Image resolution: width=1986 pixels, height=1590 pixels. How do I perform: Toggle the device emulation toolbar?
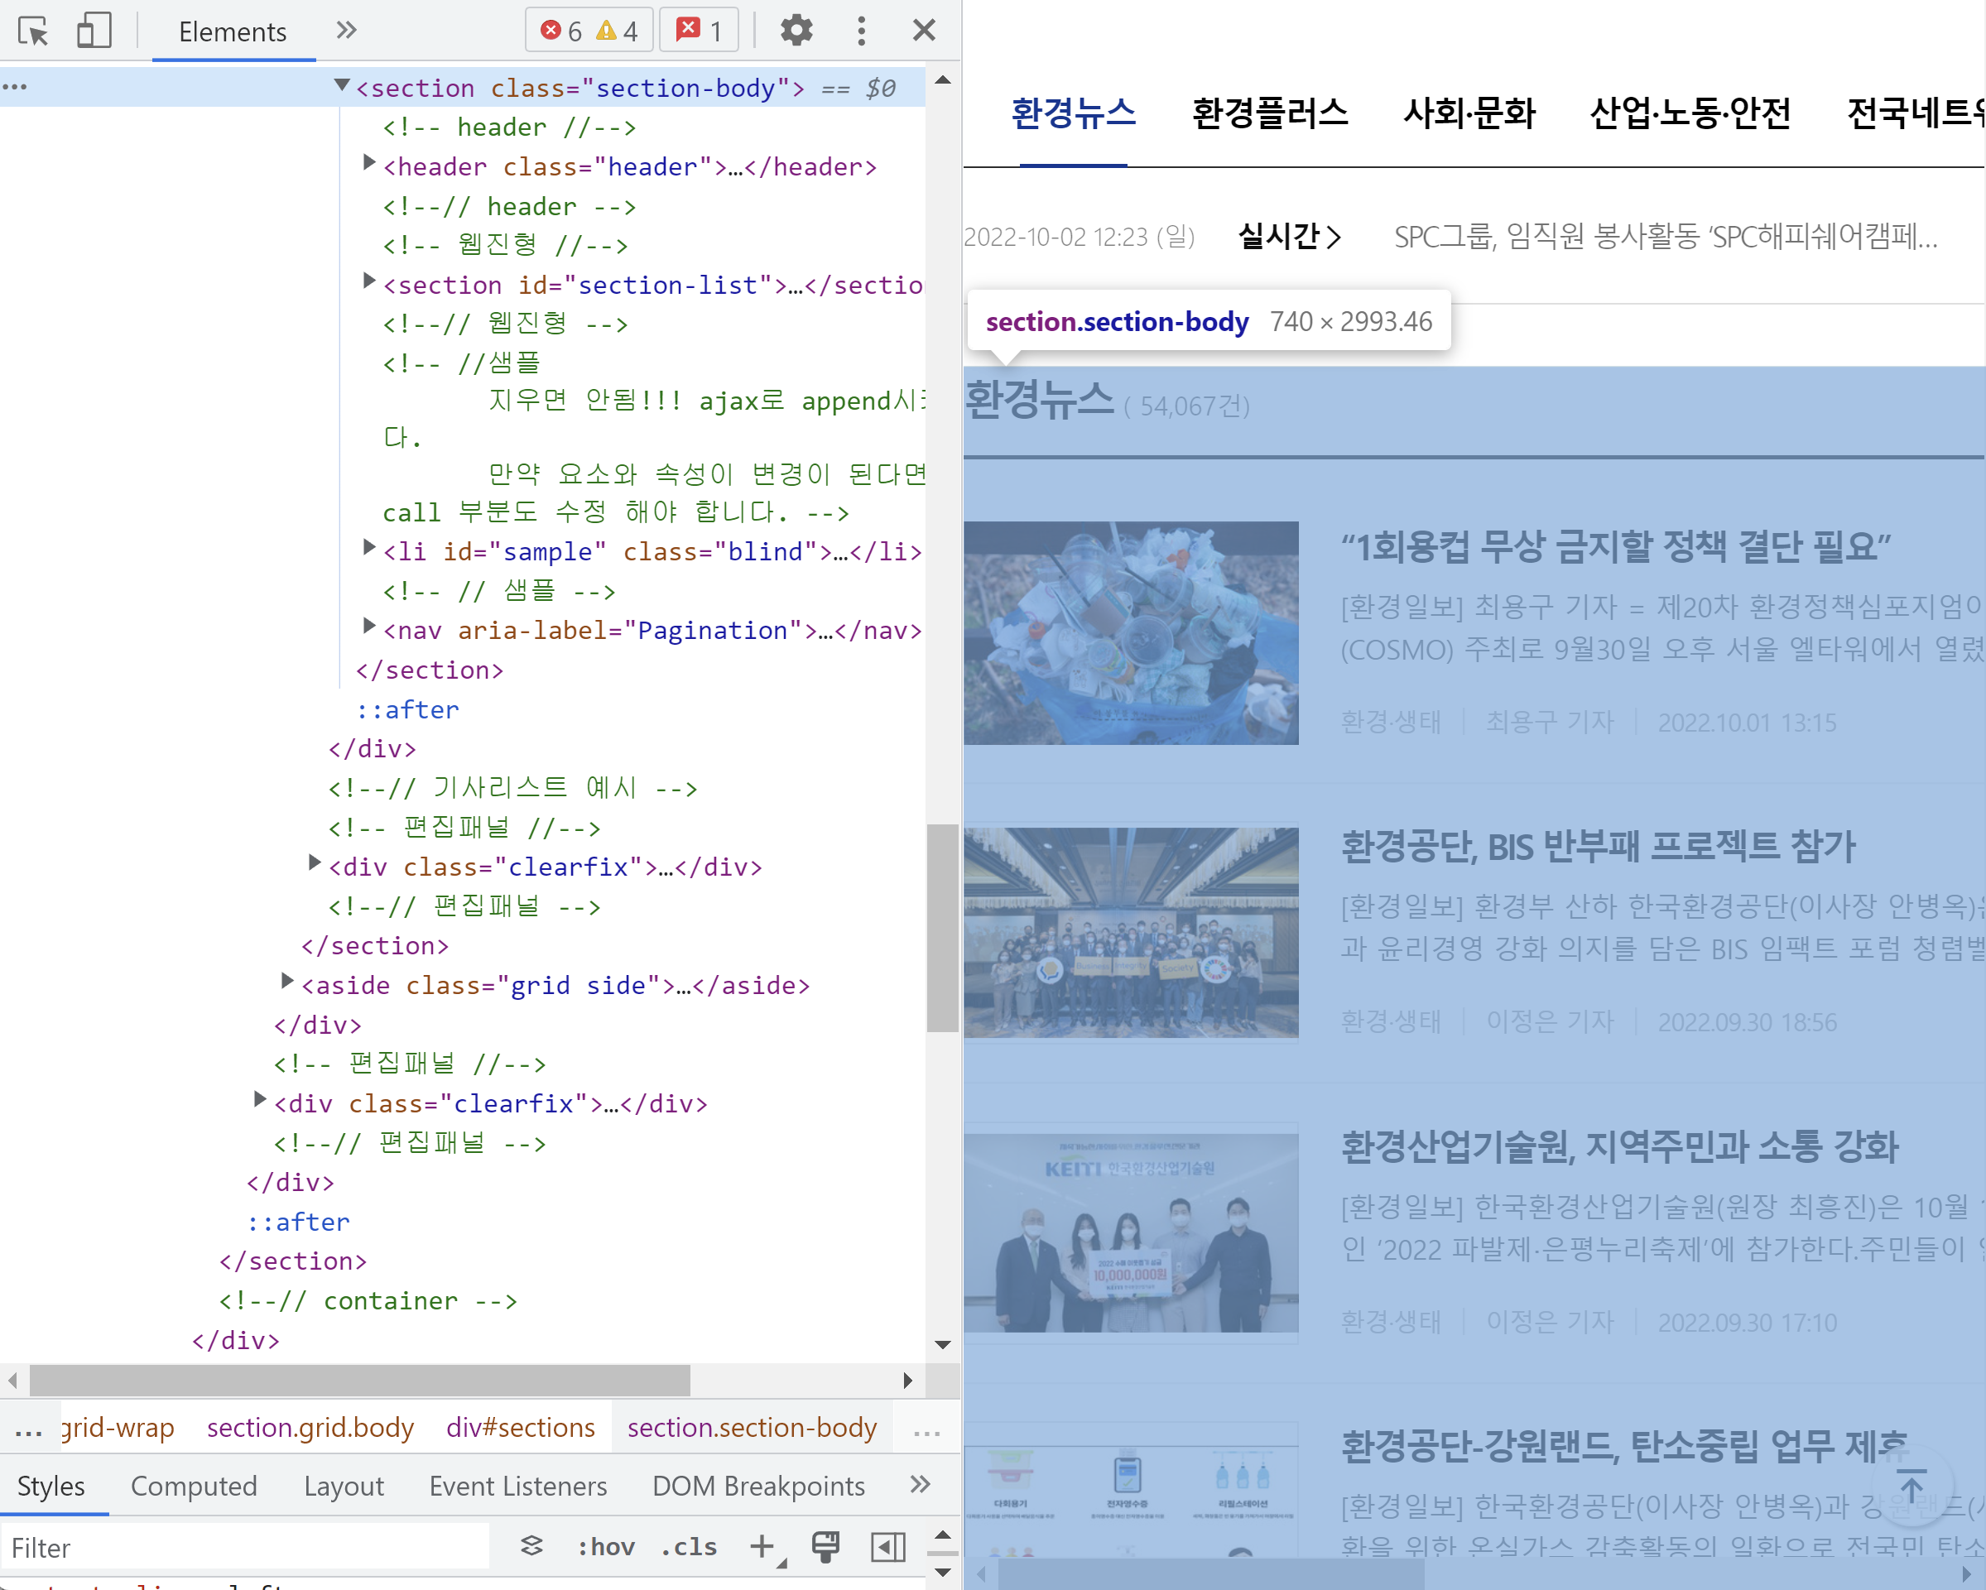click(x=93, y=31)
